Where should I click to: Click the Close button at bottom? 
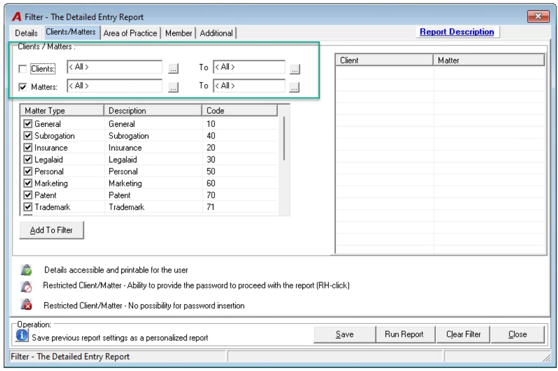[517, 335]
